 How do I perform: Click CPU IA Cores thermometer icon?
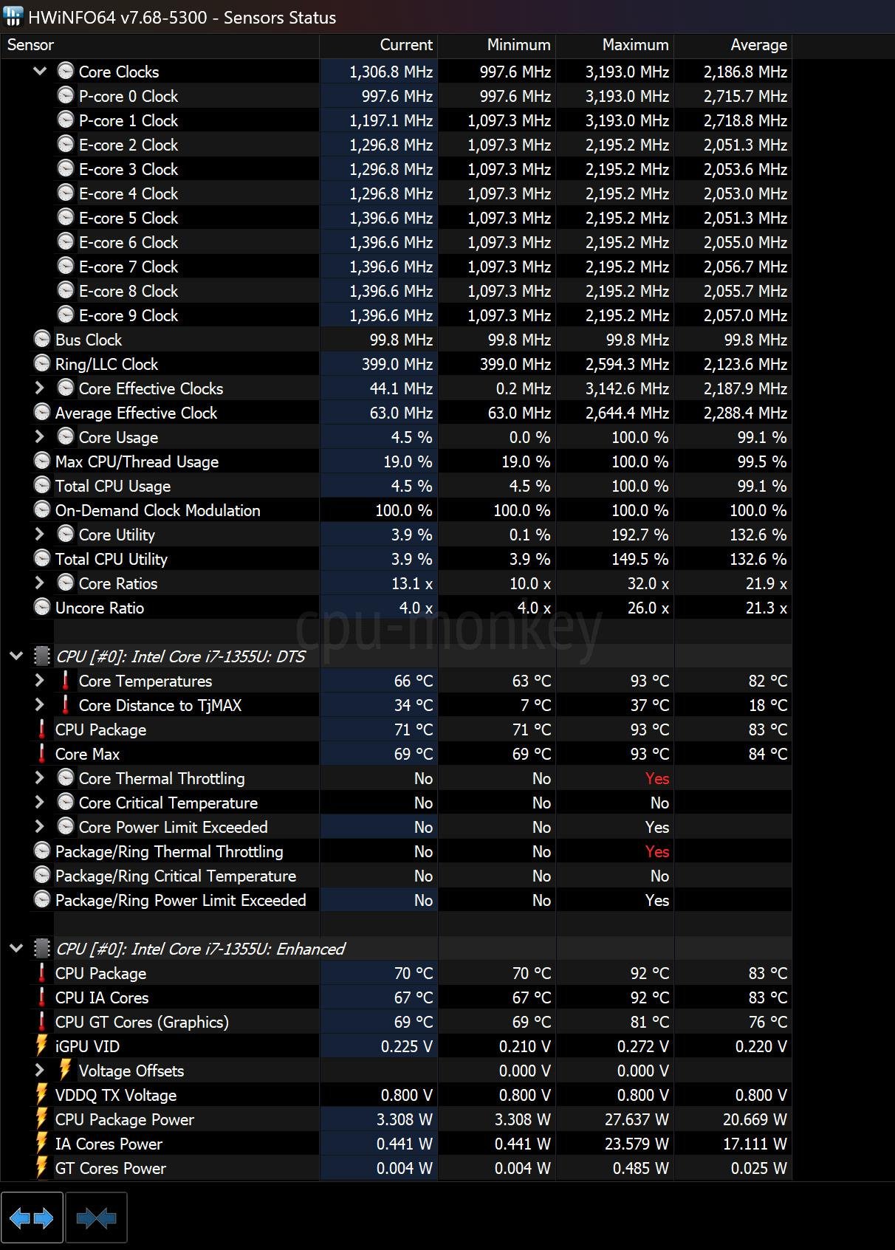(x=42, y=997)
